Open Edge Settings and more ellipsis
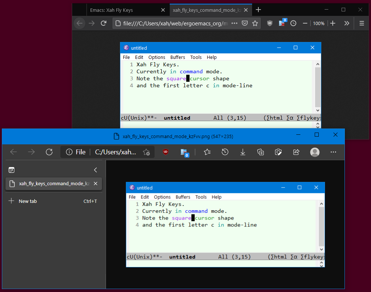The height and width of the screenshot is (292, 371). pos(333,152)
